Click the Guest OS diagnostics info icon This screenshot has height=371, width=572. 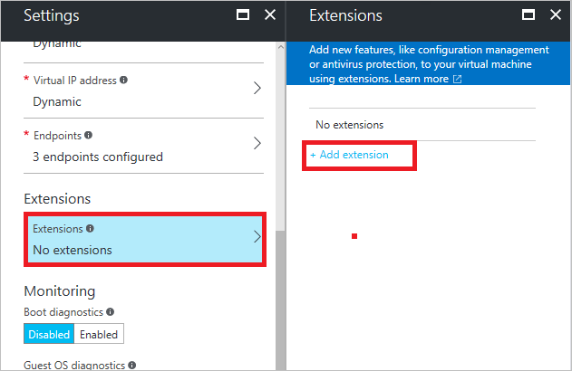(x=132, y=365)
